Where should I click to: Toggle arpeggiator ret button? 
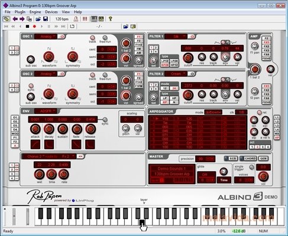pos(260,112)
